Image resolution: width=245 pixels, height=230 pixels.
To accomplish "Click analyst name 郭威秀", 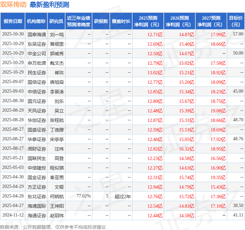I will point(57,54).
